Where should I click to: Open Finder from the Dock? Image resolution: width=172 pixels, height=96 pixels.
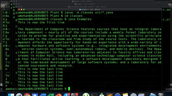pos(11,95)
